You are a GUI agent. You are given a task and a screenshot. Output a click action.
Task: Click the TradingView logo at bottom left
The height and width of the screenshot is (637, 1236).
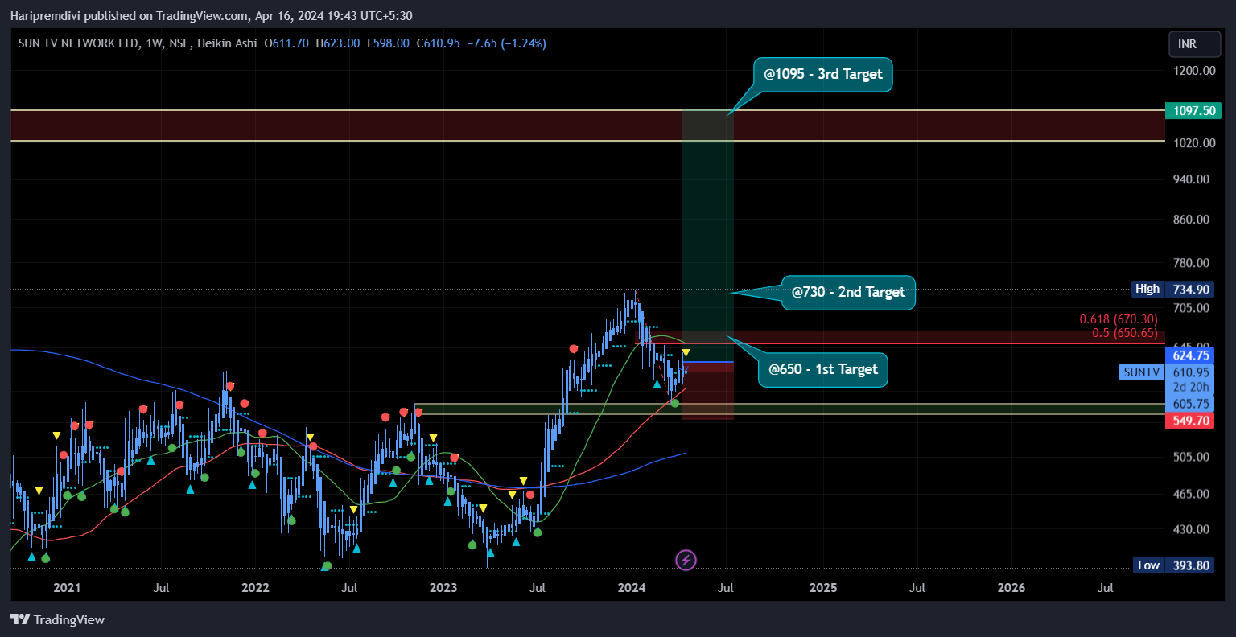coord(57,619)
